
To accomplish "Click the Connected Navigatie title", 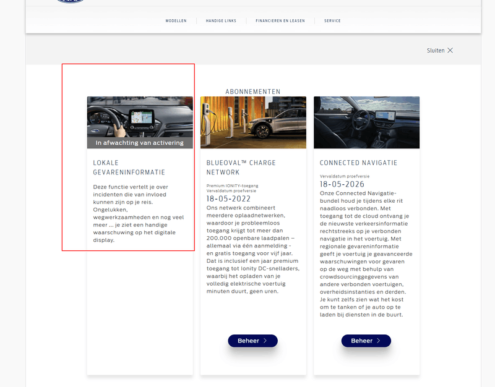I will pyautogui.click(x=358, y=163).
